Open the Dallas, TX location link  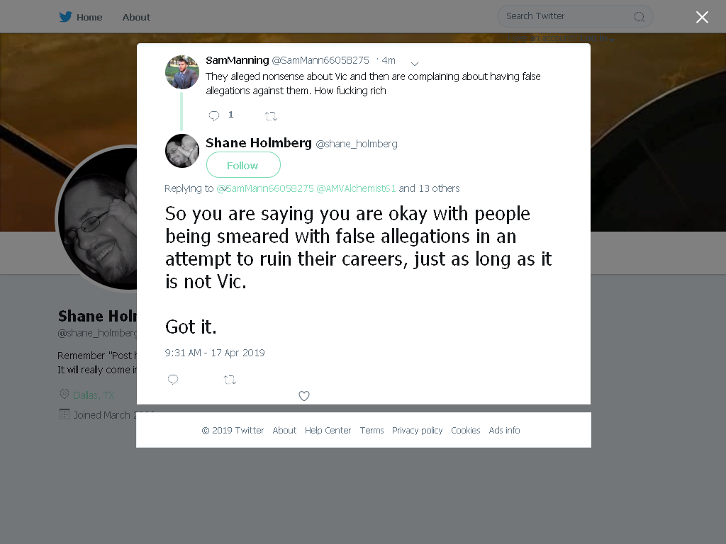coord(94,395)
